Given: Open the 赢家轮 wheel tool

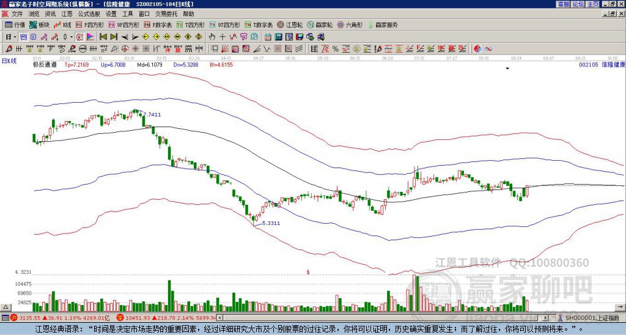Looking at the screenshot, I should tap(320, 24).
